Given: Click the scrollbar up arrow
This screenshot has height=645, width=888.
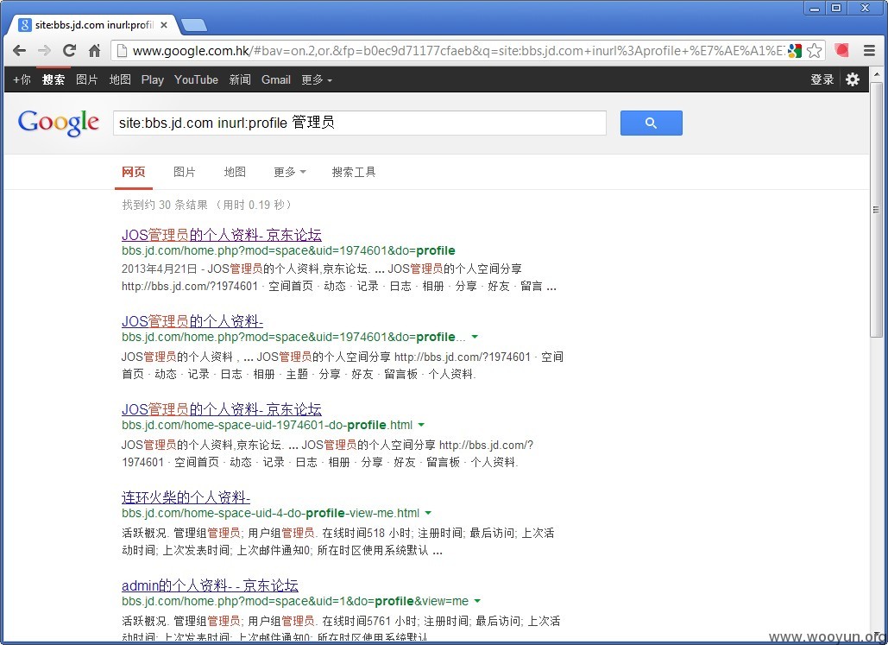Looking at the screenshot, I should coord(876,73).
